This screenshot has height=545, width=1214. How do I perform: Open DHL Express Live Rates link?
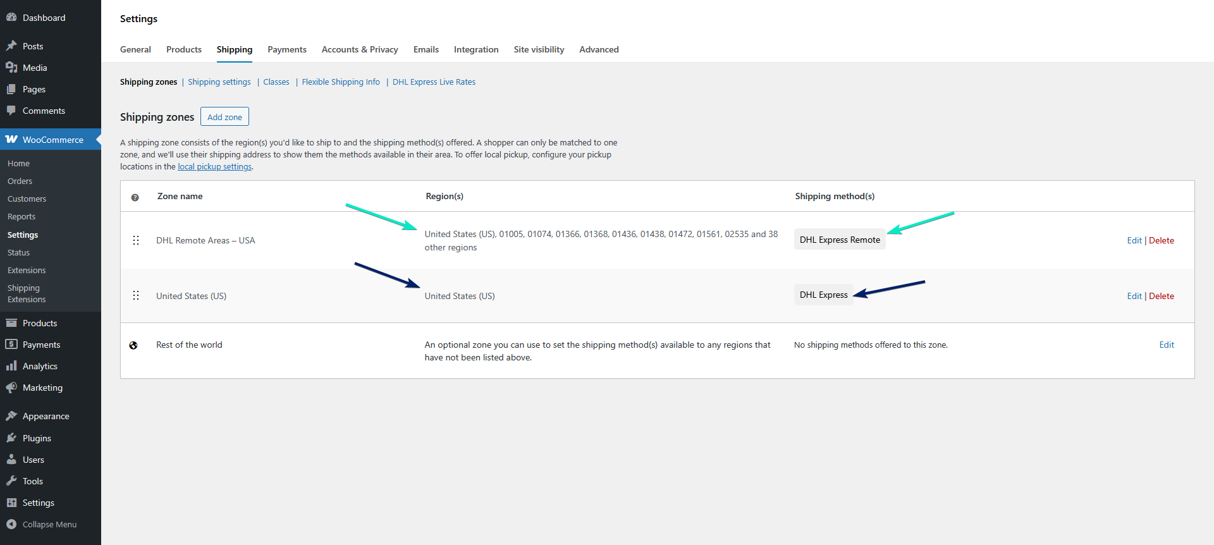(x=434, y=82)
